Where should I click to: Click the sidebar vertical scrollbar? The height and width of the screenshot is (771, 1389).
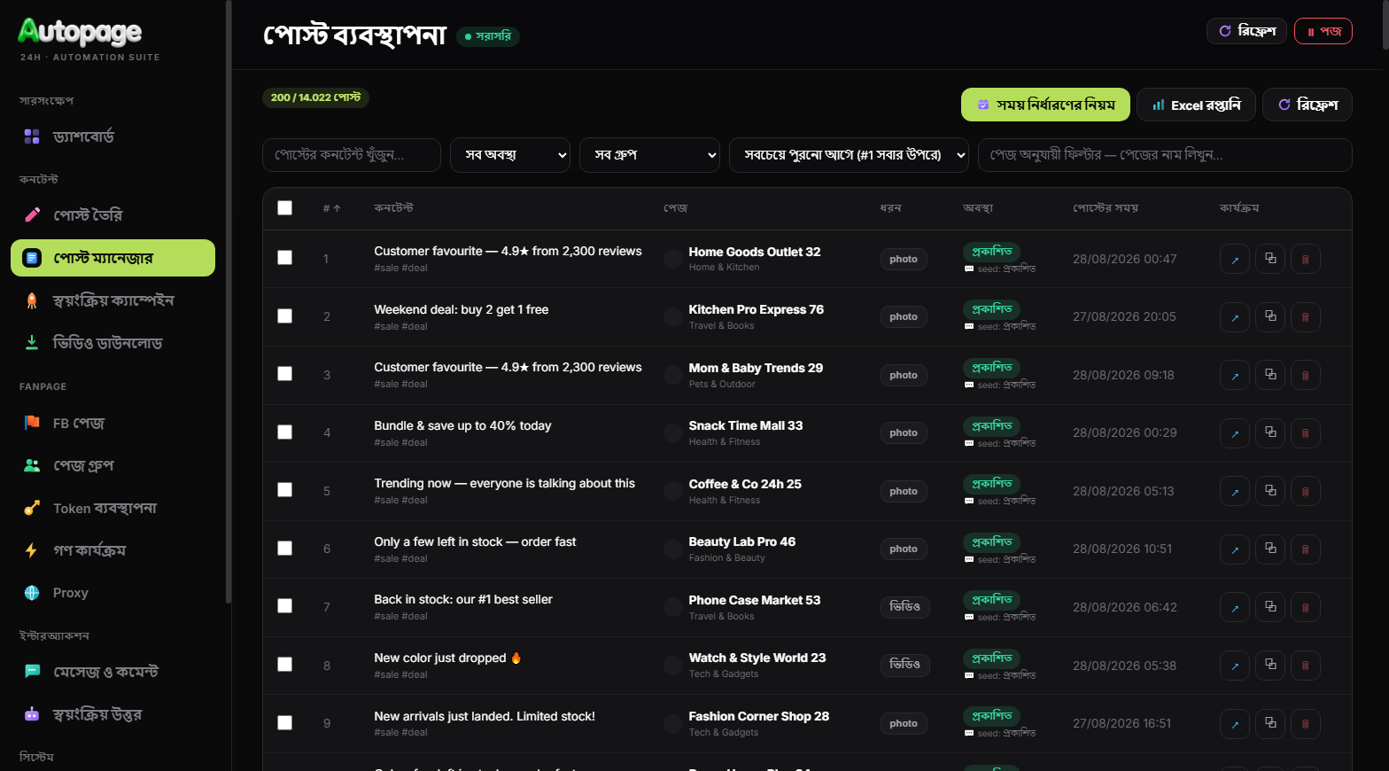point(229,301)
